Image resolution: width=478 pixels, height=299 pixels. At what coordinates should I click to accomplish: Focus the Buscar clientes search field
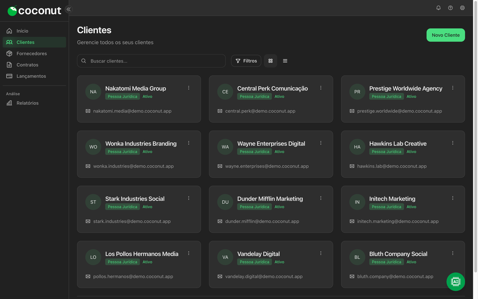pos(151,61)
